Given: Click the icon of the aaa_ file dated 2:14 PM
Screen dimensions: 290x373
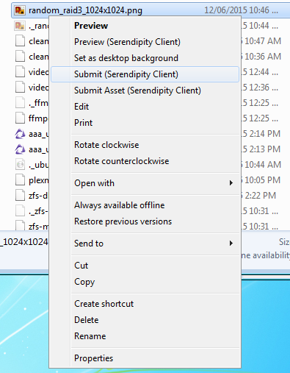Looking at the screenshot, I should [x=20, y=134].
